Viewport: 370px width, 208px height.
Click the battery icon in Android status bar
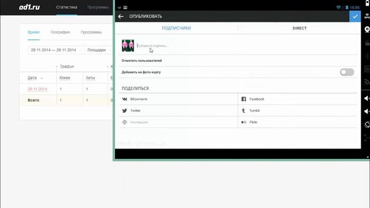point(347,8)
